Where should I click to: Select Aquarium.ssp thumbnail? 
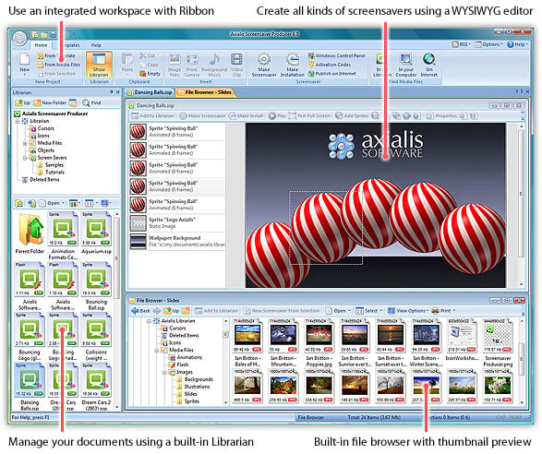(96, 233)
